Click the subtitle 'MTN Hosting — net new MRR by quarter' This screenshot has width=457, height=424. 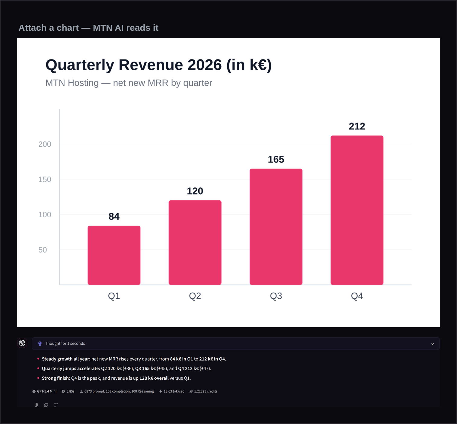coord(129,83)
